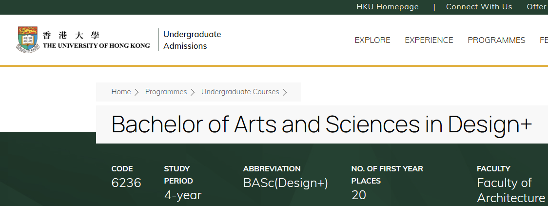Open the HKU Homepage link

[x=387, y=7]
